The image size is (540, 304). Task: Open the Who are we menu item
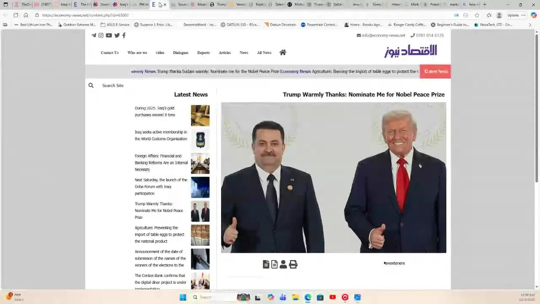137,53
